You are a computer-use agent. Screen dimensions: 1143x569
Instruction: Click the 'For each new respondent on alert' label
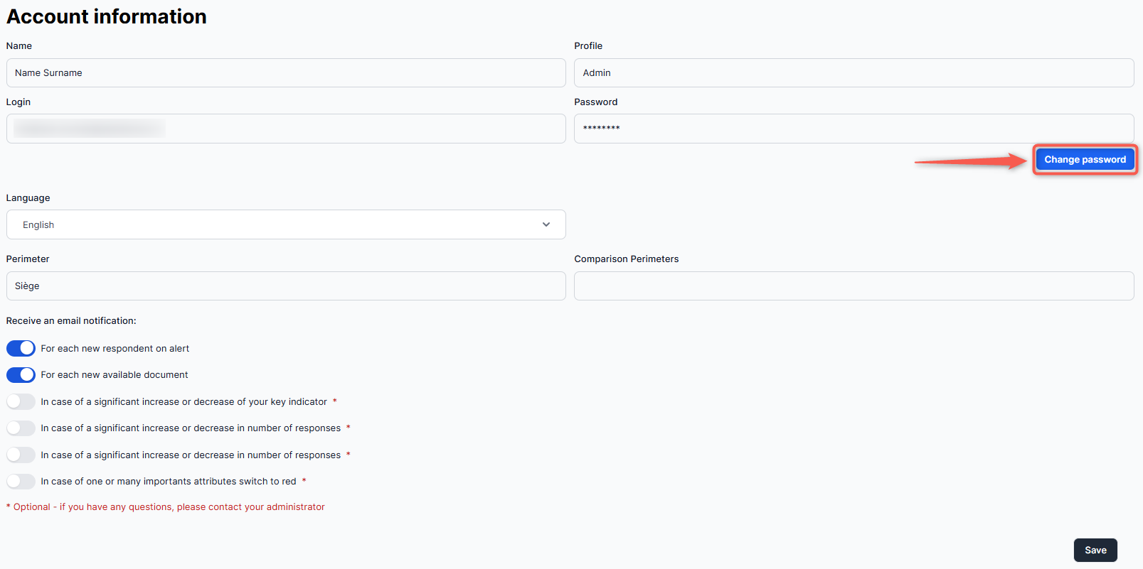tap(115, 348)
